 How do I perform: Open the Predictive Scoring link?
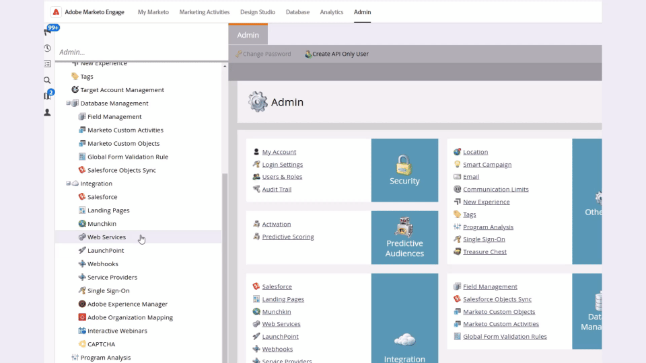coord(288,237)
